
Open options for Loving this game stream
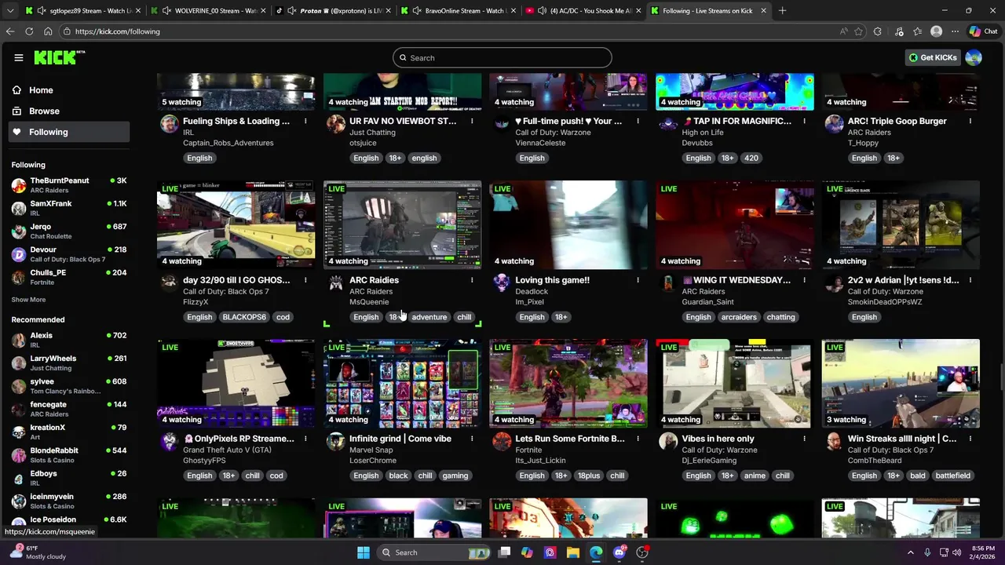click(x=638, y=280)
